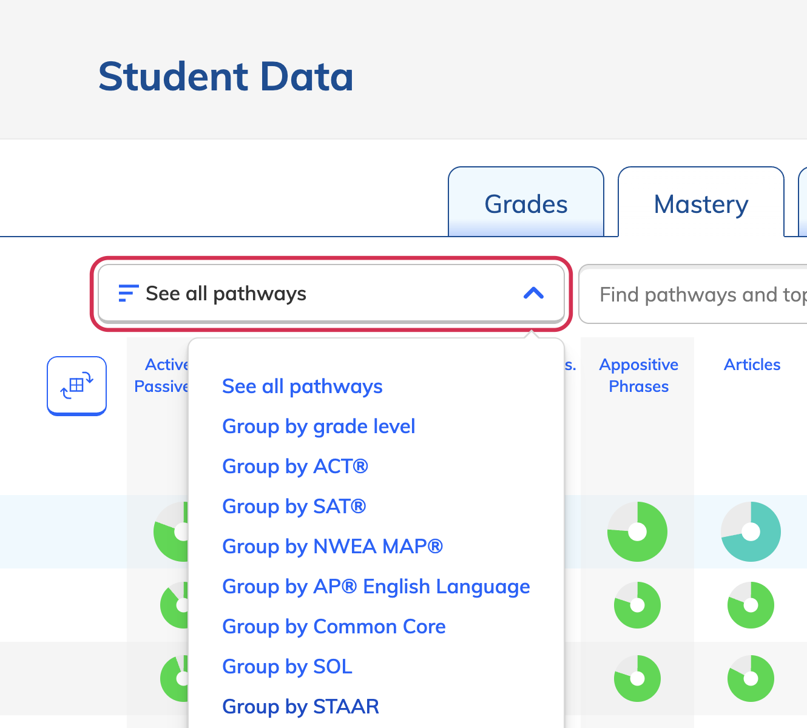Image resolution: width=807 pixels, height=728 pixels.
Task: Focus the Find pathways and topics search field
Action: click(x=694, y=294)
